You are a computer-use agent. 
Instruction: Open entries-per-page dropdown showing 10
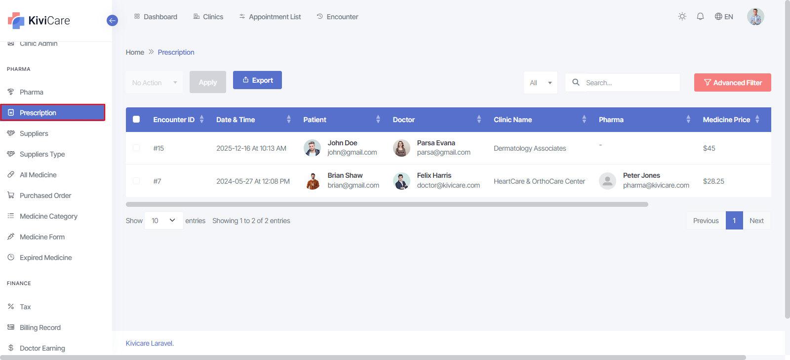[163, 221]
